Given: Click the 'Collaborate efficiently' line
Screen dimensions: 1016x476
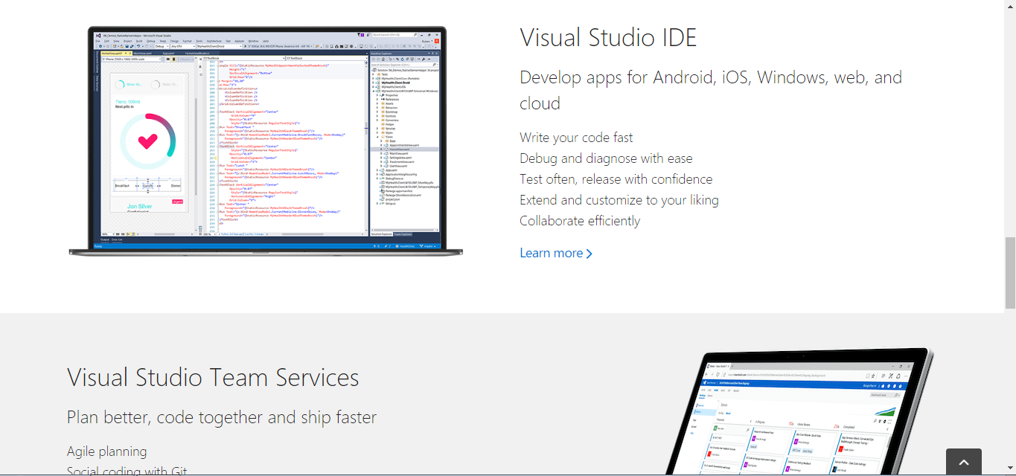Looking at the screenshot, I should point(580,221).
